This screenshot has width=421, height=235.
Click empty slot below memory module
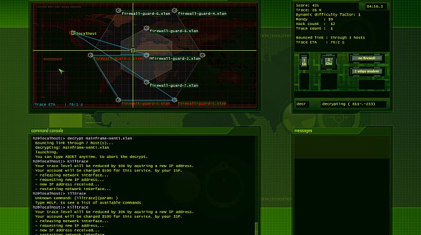click(x=304, y=81)
